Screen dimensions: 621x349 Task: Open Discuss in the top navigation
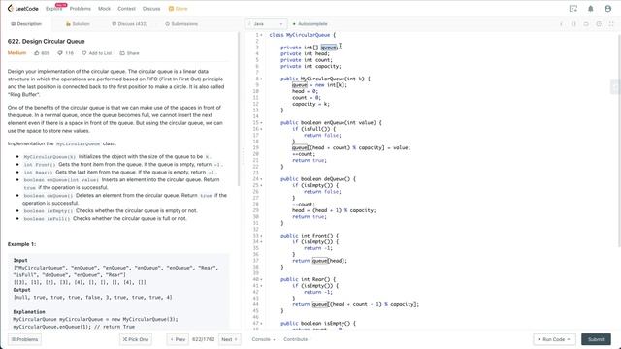[151, 9]
